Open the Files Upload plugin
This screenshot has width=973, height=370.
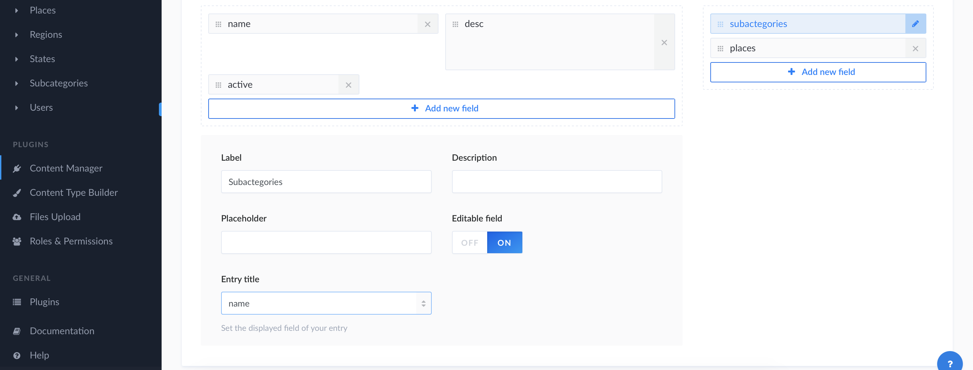55,216
